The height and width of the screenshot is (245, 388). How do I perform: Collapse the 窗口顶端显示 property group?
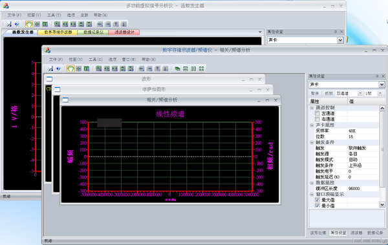pyautogui.click(x=312, y=195)
